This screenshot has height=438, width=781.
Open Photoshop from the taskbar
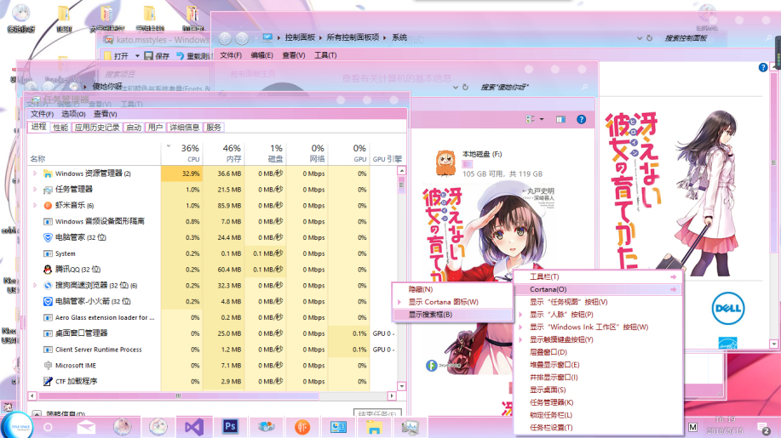coord(230,427)
